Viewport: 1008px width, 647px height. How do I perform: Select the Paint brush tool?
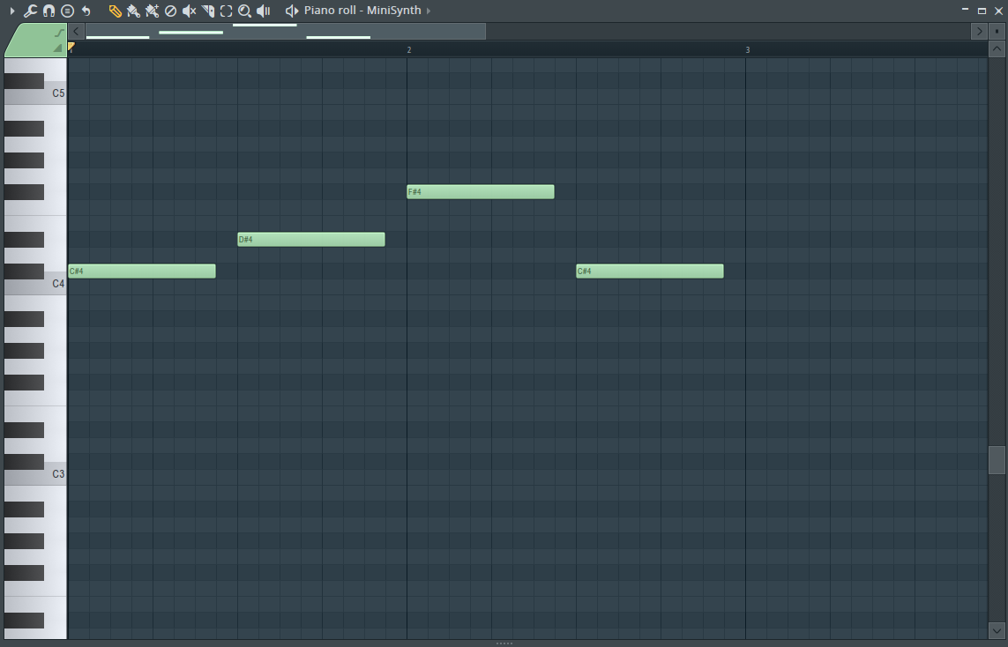(134, 11)
